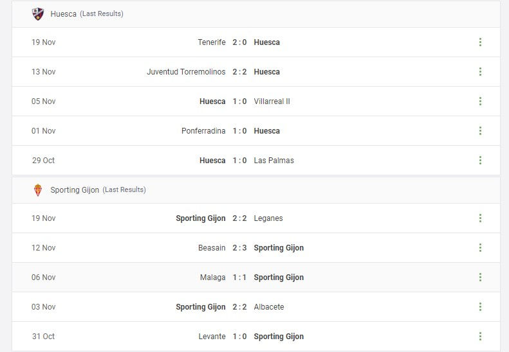Select the 2:3 score of Beasain match
This screenshot has width=509, height=352.
(239, 248)
